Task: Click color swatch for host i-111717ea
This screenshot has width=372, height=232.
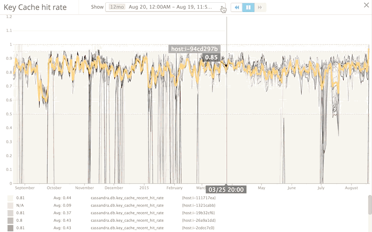Action: click(x=10, y=198)
